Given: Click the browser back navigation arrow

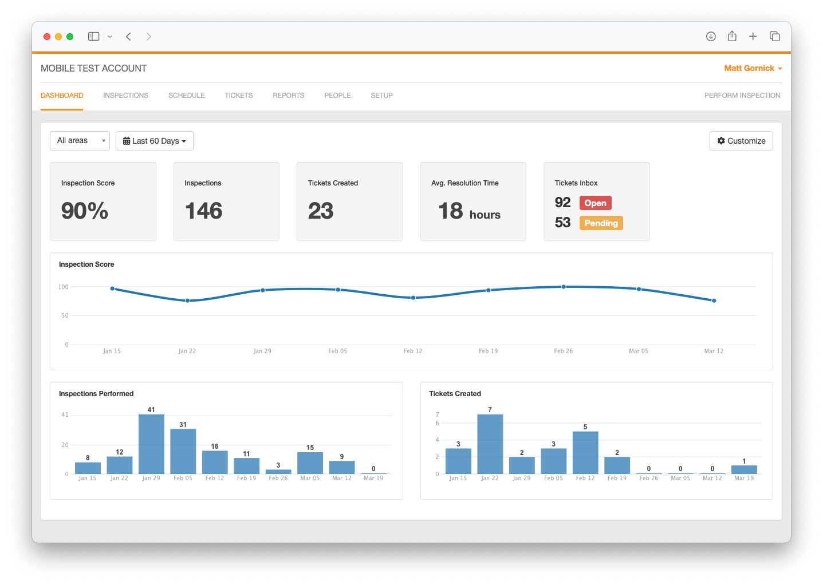Looking at the screenshot, I should tap(128, 36).
